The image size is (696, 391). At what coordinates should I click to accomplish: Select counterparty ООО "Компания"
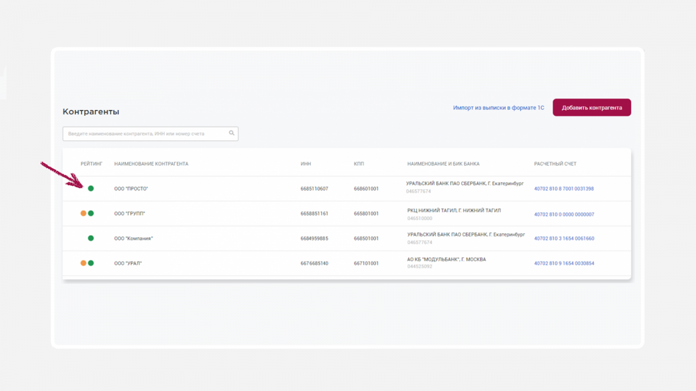point(133,239)
